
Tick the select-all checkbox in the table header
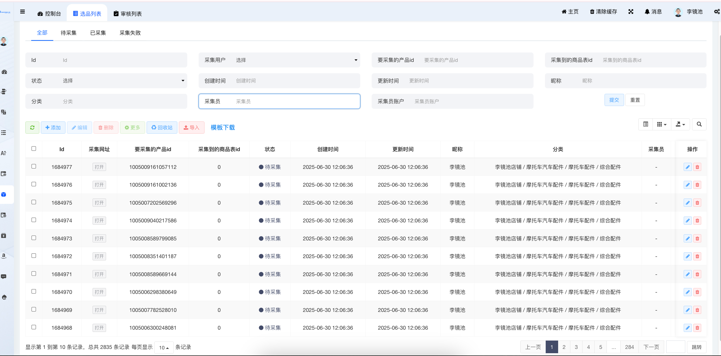pos(33,149)
